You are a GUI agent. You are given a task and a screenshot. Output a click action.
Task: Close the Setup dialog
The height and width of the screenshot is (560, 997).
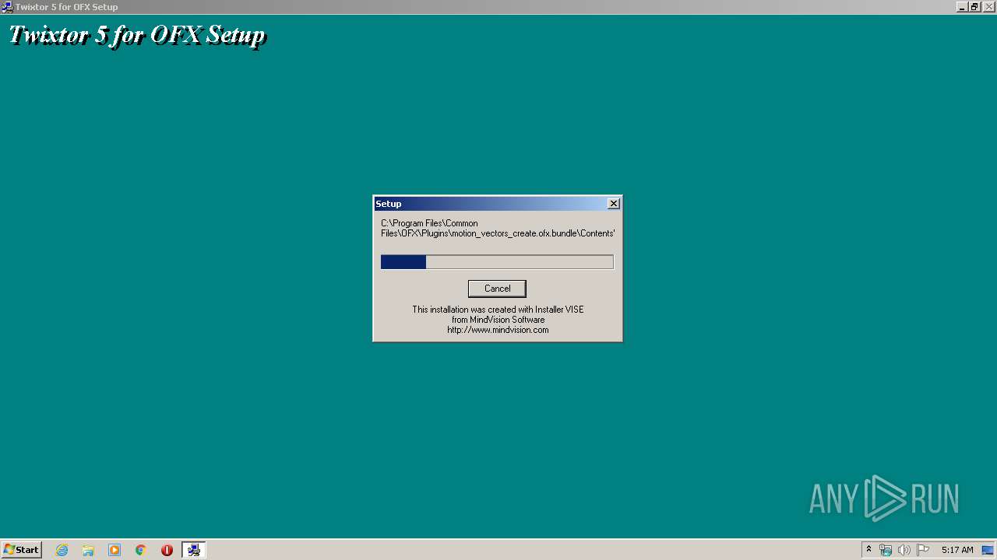pos(614,204)
